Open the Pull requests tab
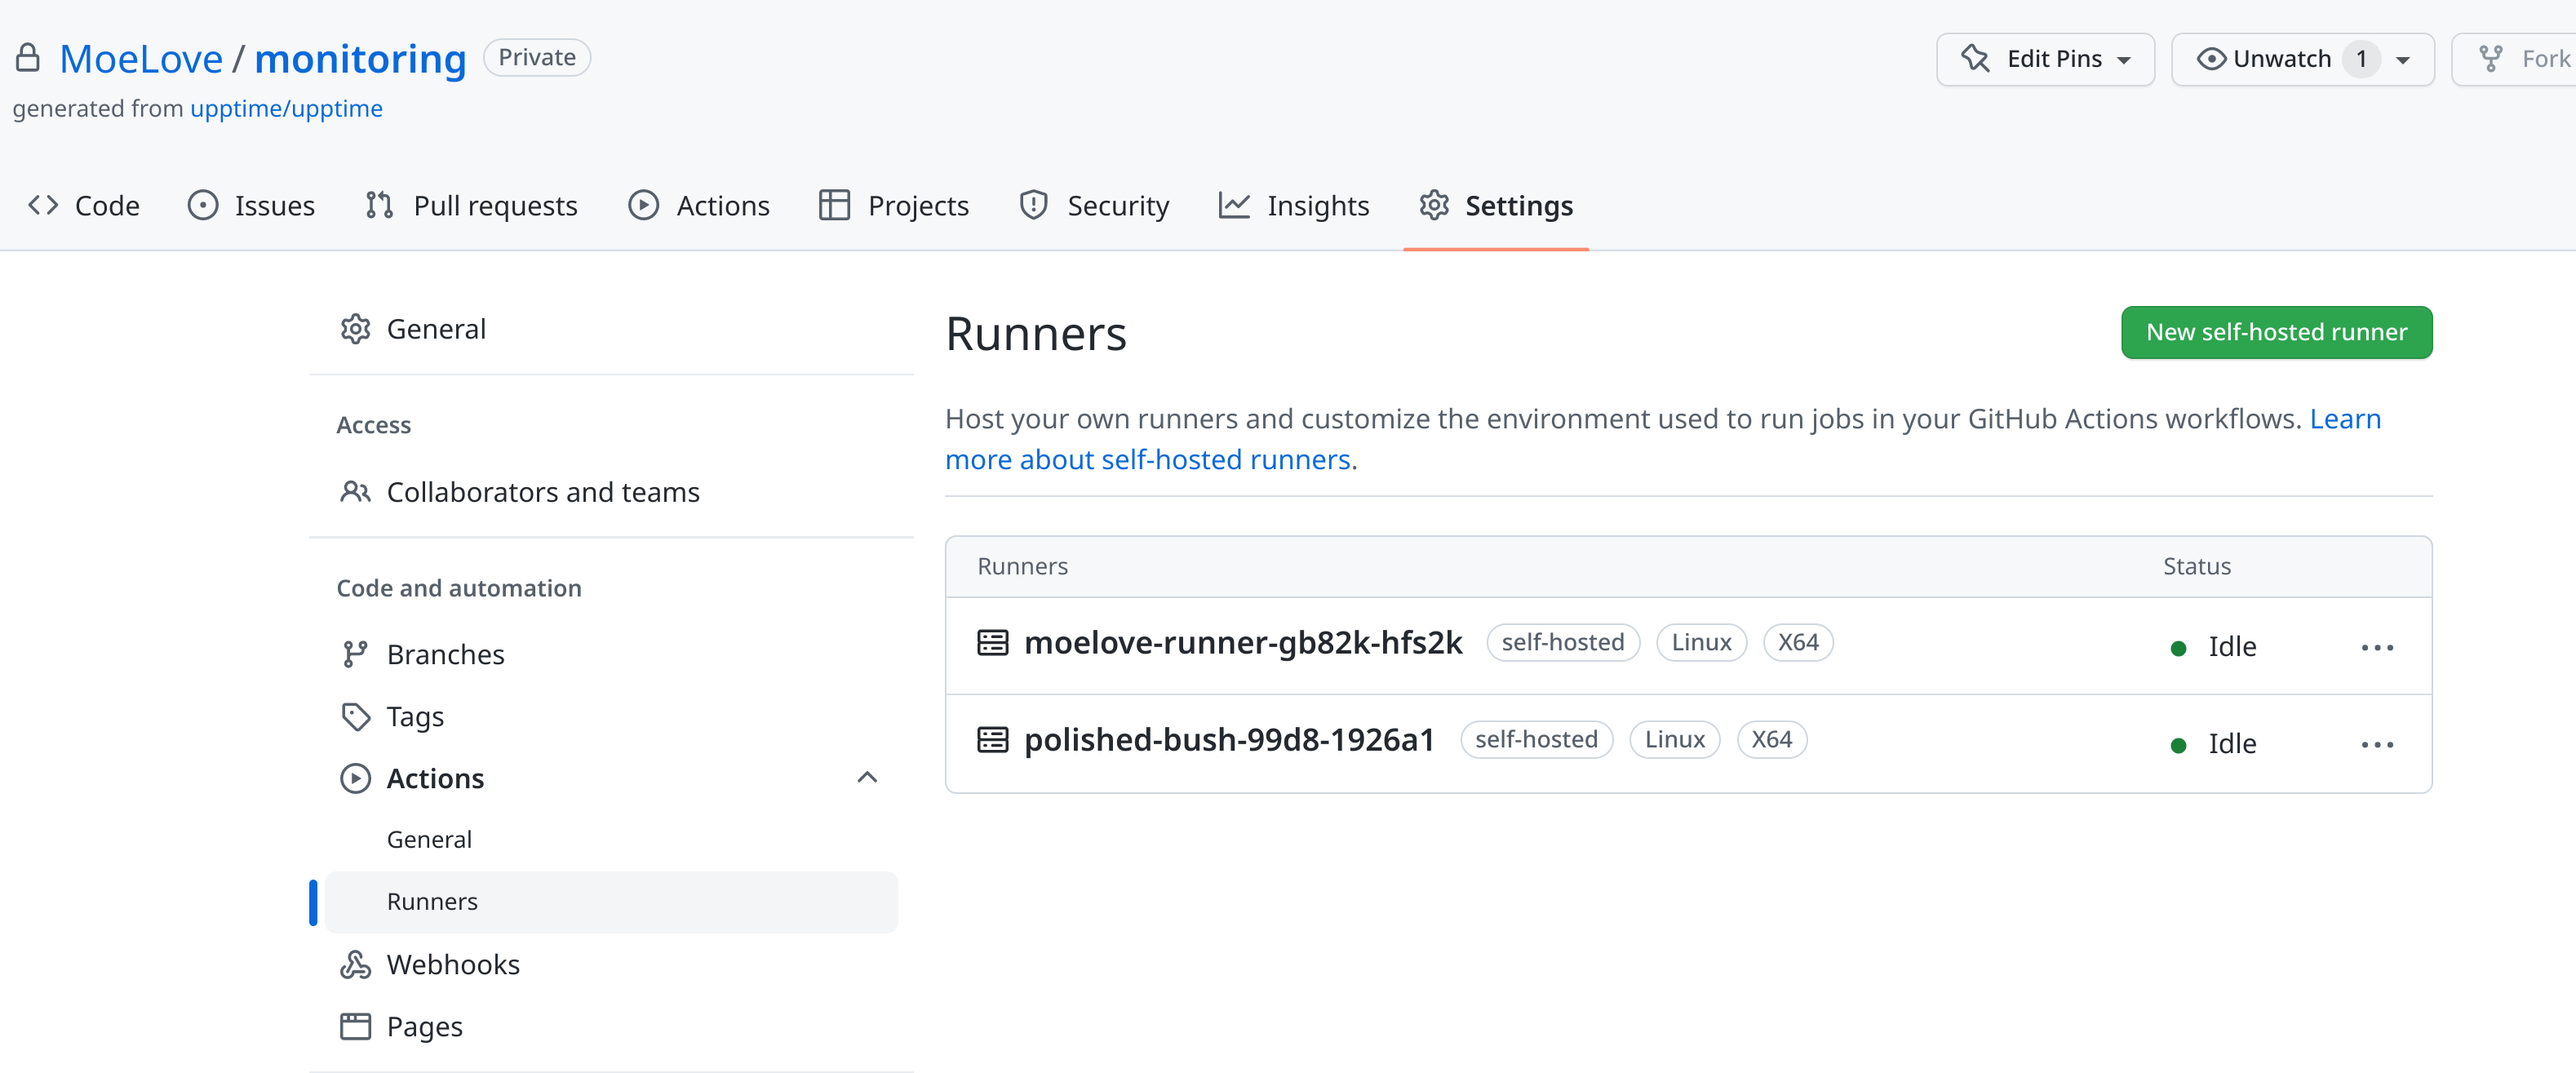Screen dimensions: 2576x1073 [x=472, y=205]
